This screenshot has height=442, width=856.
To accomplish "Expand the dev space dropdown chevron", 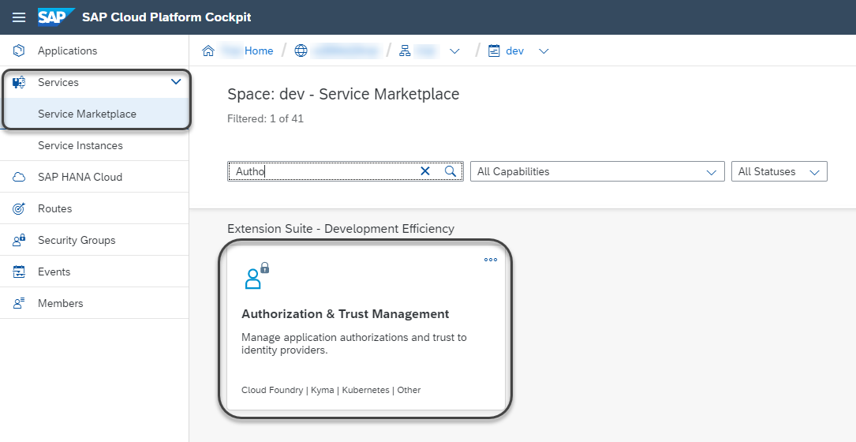I will (544, 51).
